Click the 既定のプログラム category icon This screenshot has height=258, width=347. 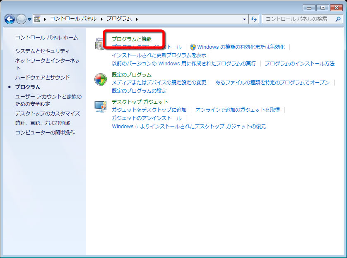coord(101,79)
